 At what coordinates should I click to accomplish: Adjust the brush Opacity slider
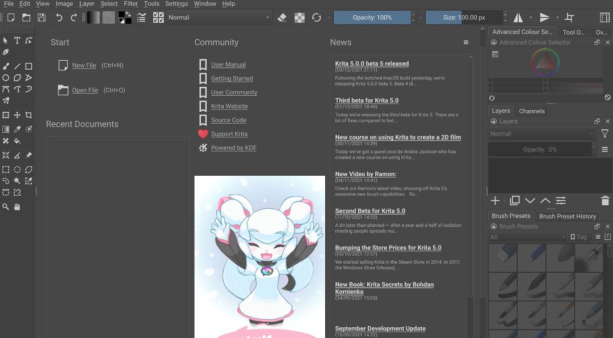point(372,18)
